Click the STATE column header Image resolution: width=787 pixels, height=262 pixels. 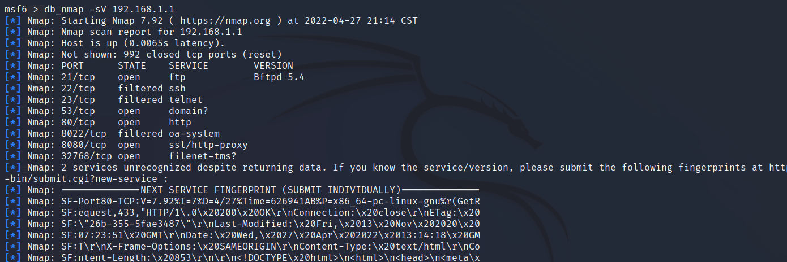pos(132,65)
